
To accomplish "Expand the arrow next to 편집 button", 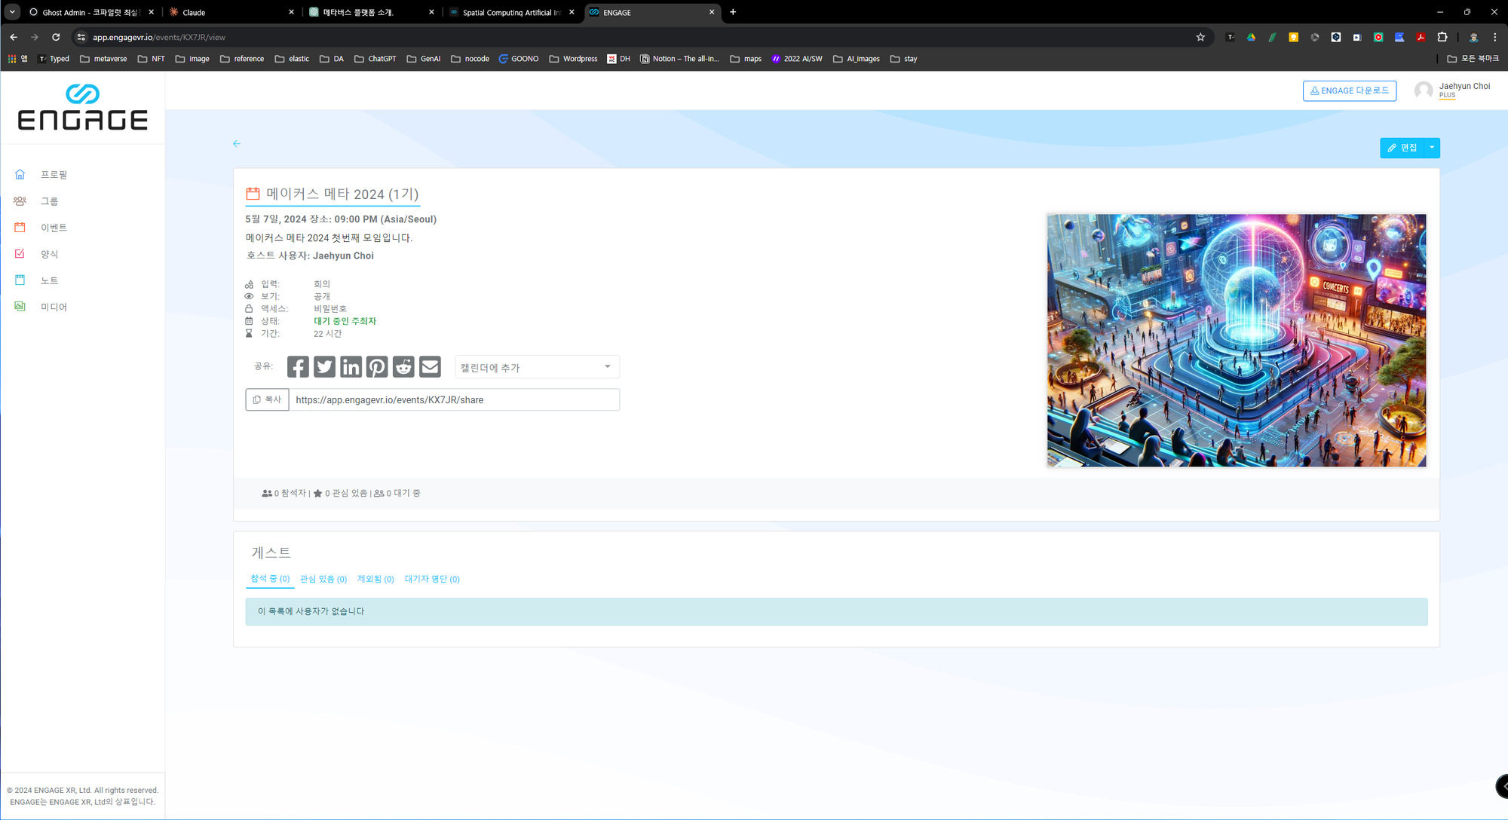I will [x=1432, y=148].
